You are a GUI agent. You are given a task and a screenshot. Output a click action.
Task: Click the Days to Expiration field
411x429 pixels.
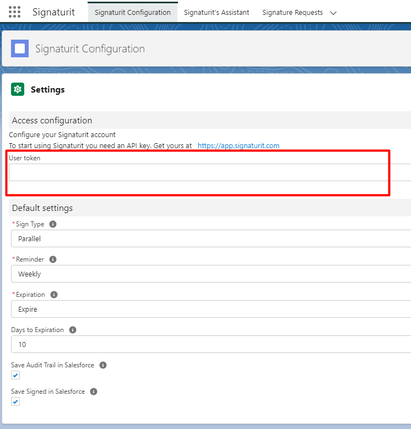pos(211,344)
